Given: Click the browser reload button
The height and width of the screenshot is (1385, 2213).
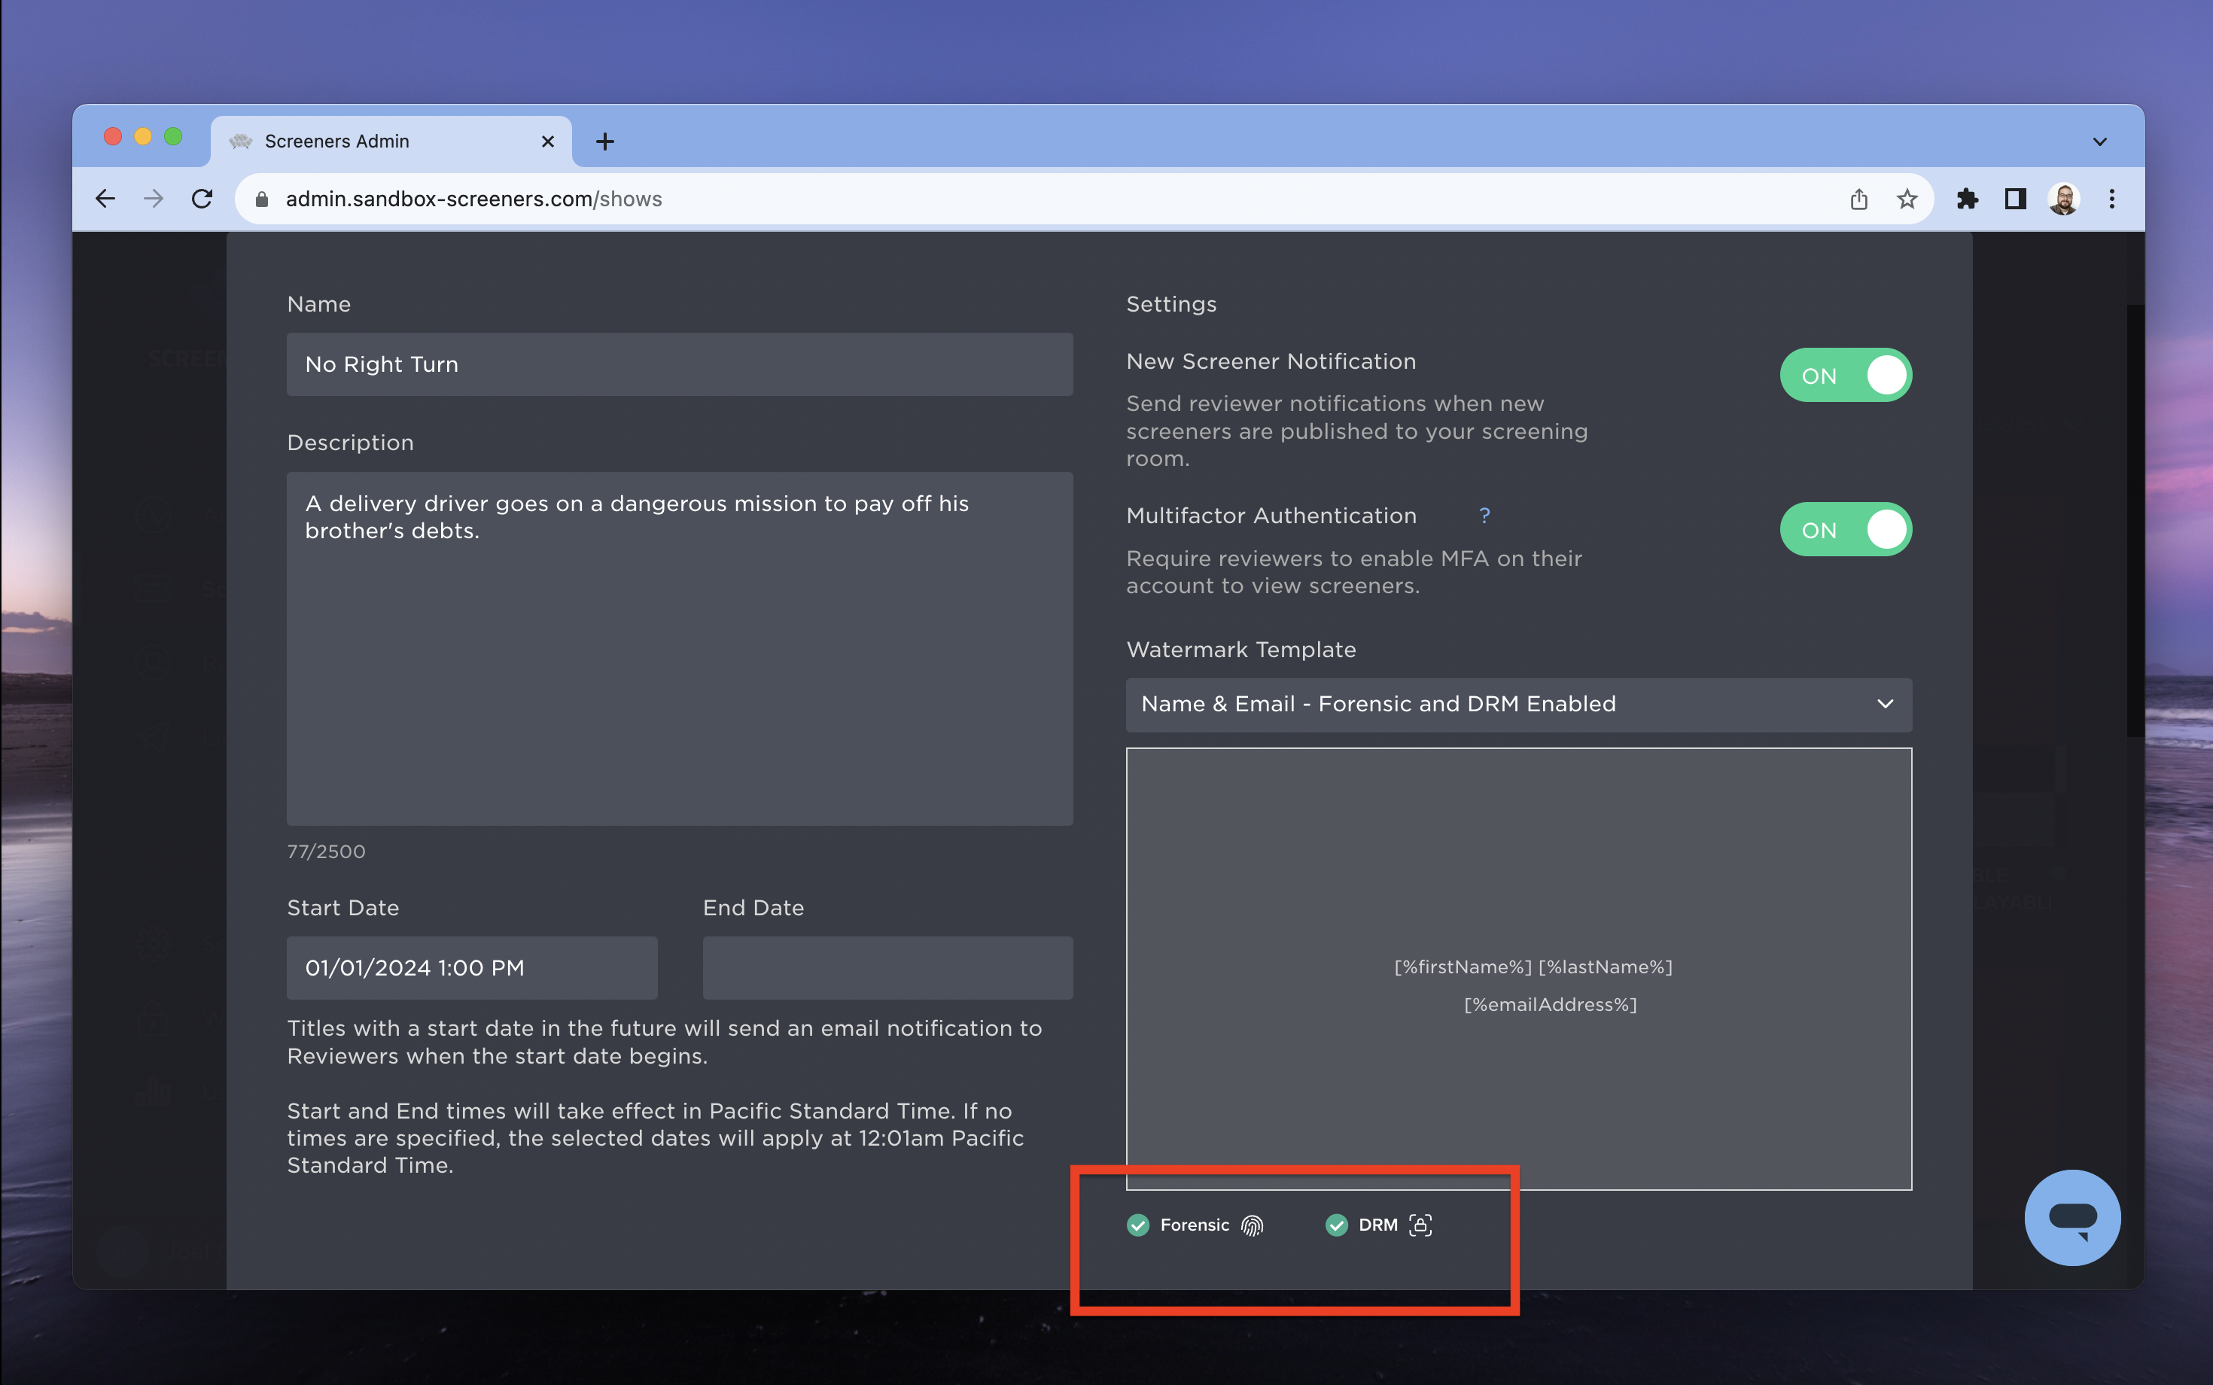Looking at the screenshot, I should tap(203, 199).
